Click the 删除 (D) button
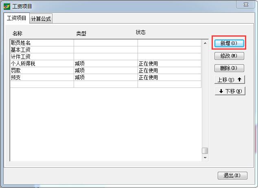258x188 pixels. click(x=229, y=68)
